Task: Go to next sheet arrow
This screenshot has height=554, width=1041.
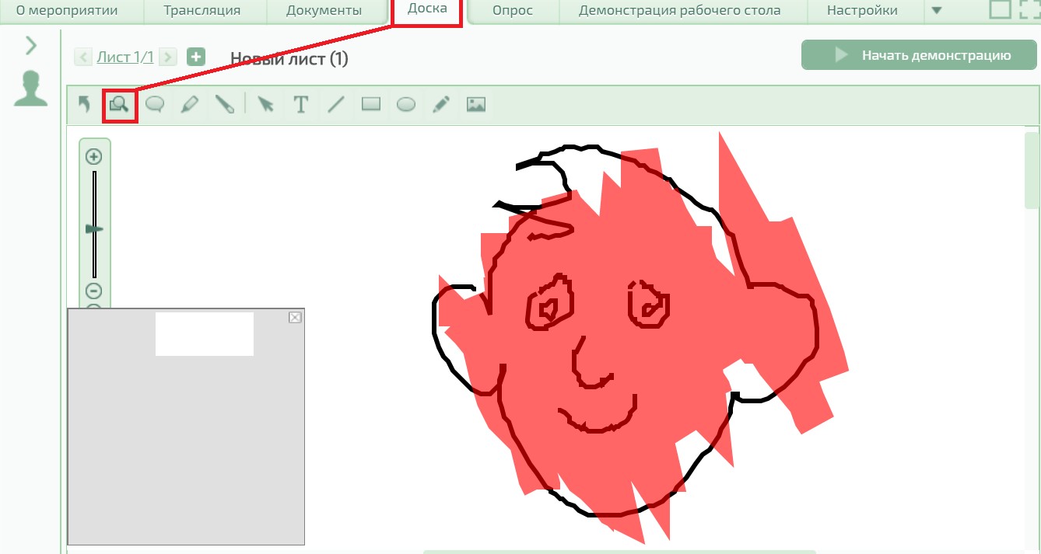Action: point(168,57)
